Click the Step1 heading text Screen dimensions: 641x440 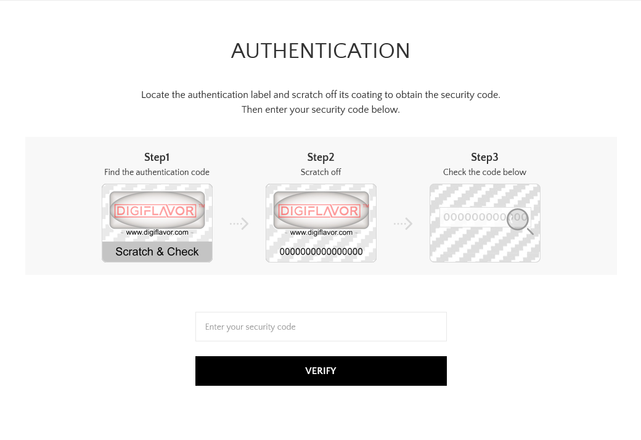point(157,157)
